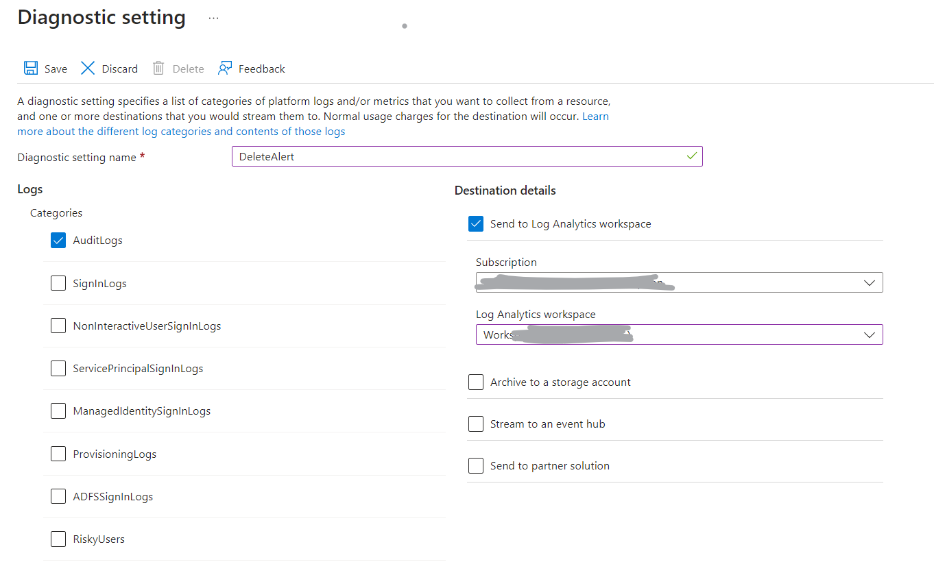The image size is (934, 562).
Task: Click the Discard X icon
Action: click(88, 68)
